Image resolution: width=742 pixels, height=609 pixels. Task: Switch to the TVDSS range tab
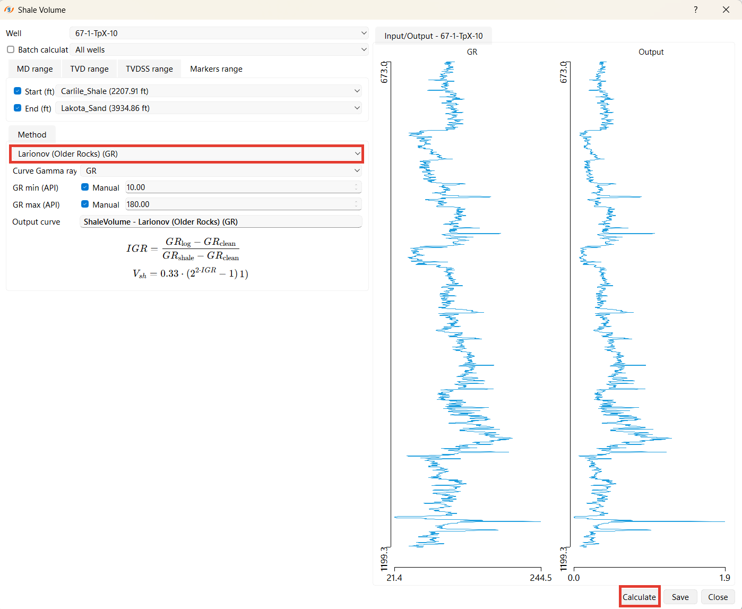click(149, 69)
